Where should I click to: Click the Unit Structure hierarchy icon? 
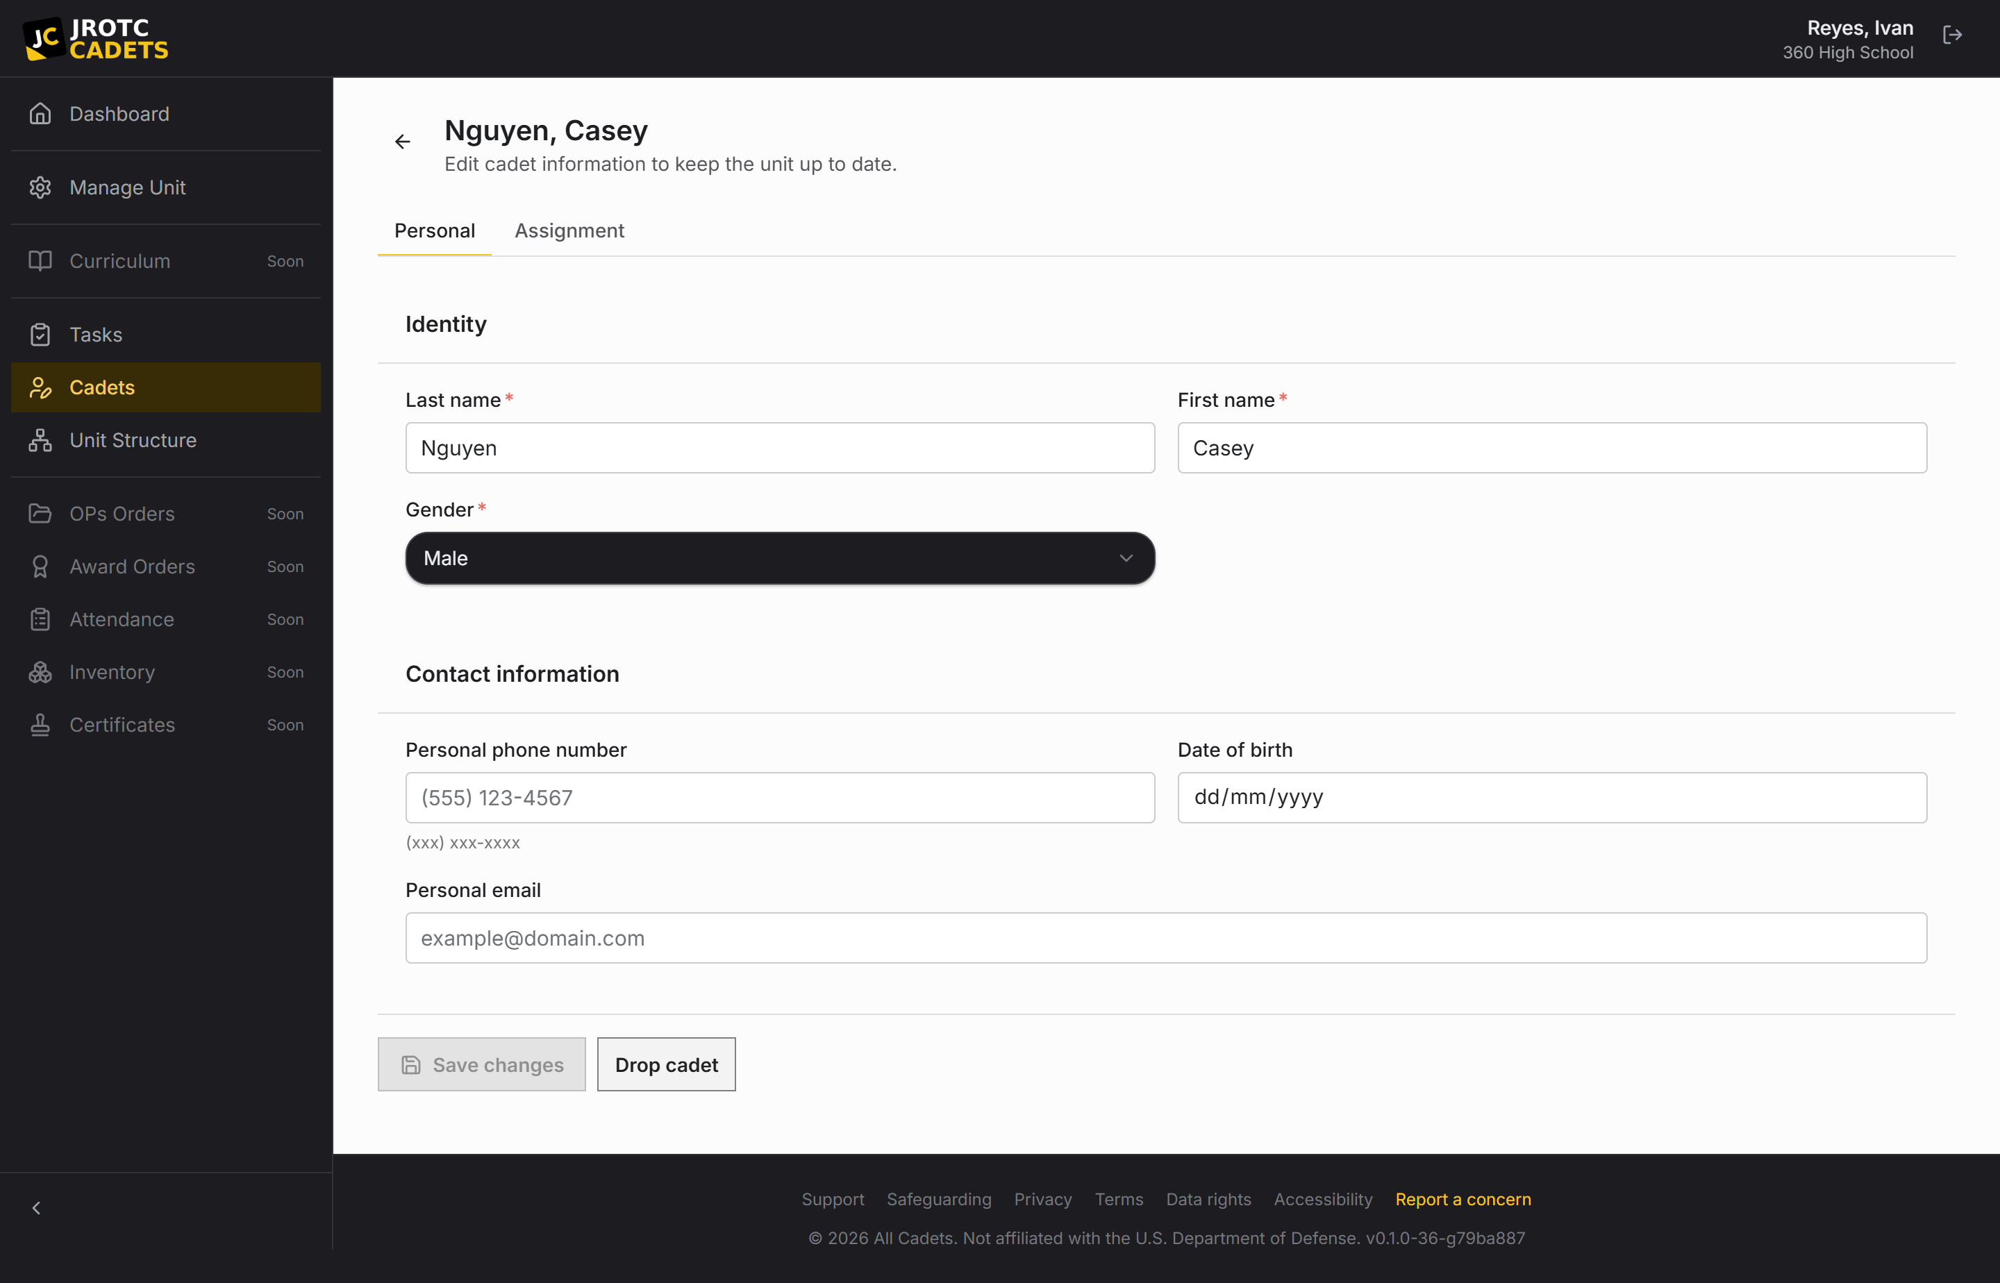[40, 440]
